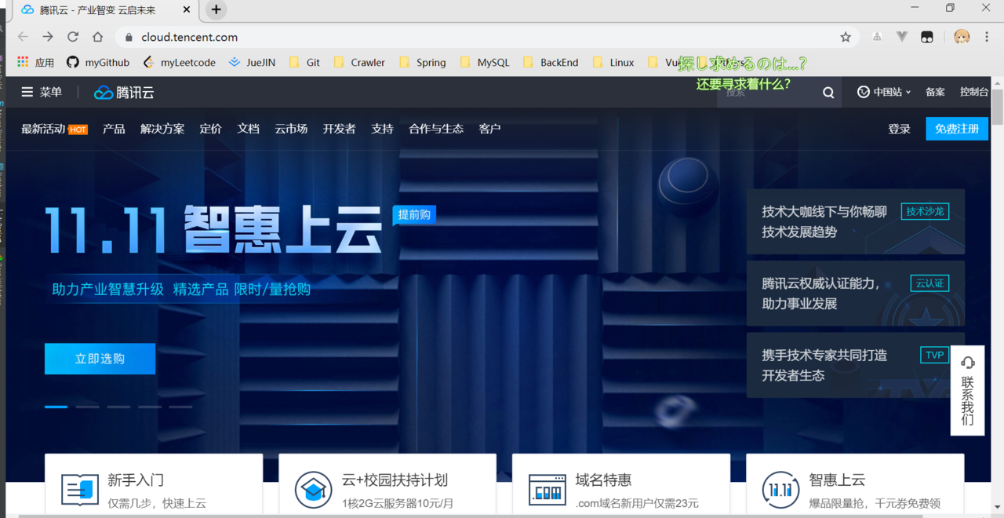Select the 解决方案 navigation menu
Viewport: 1004px width, 518px height.
[x=162, y=129]
